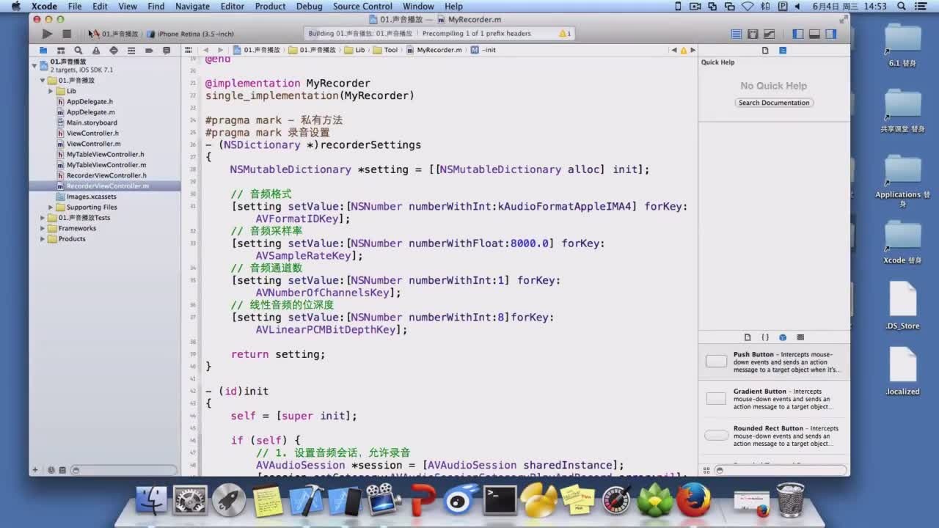Show the Code Snippet library

(x=765, y=337)
